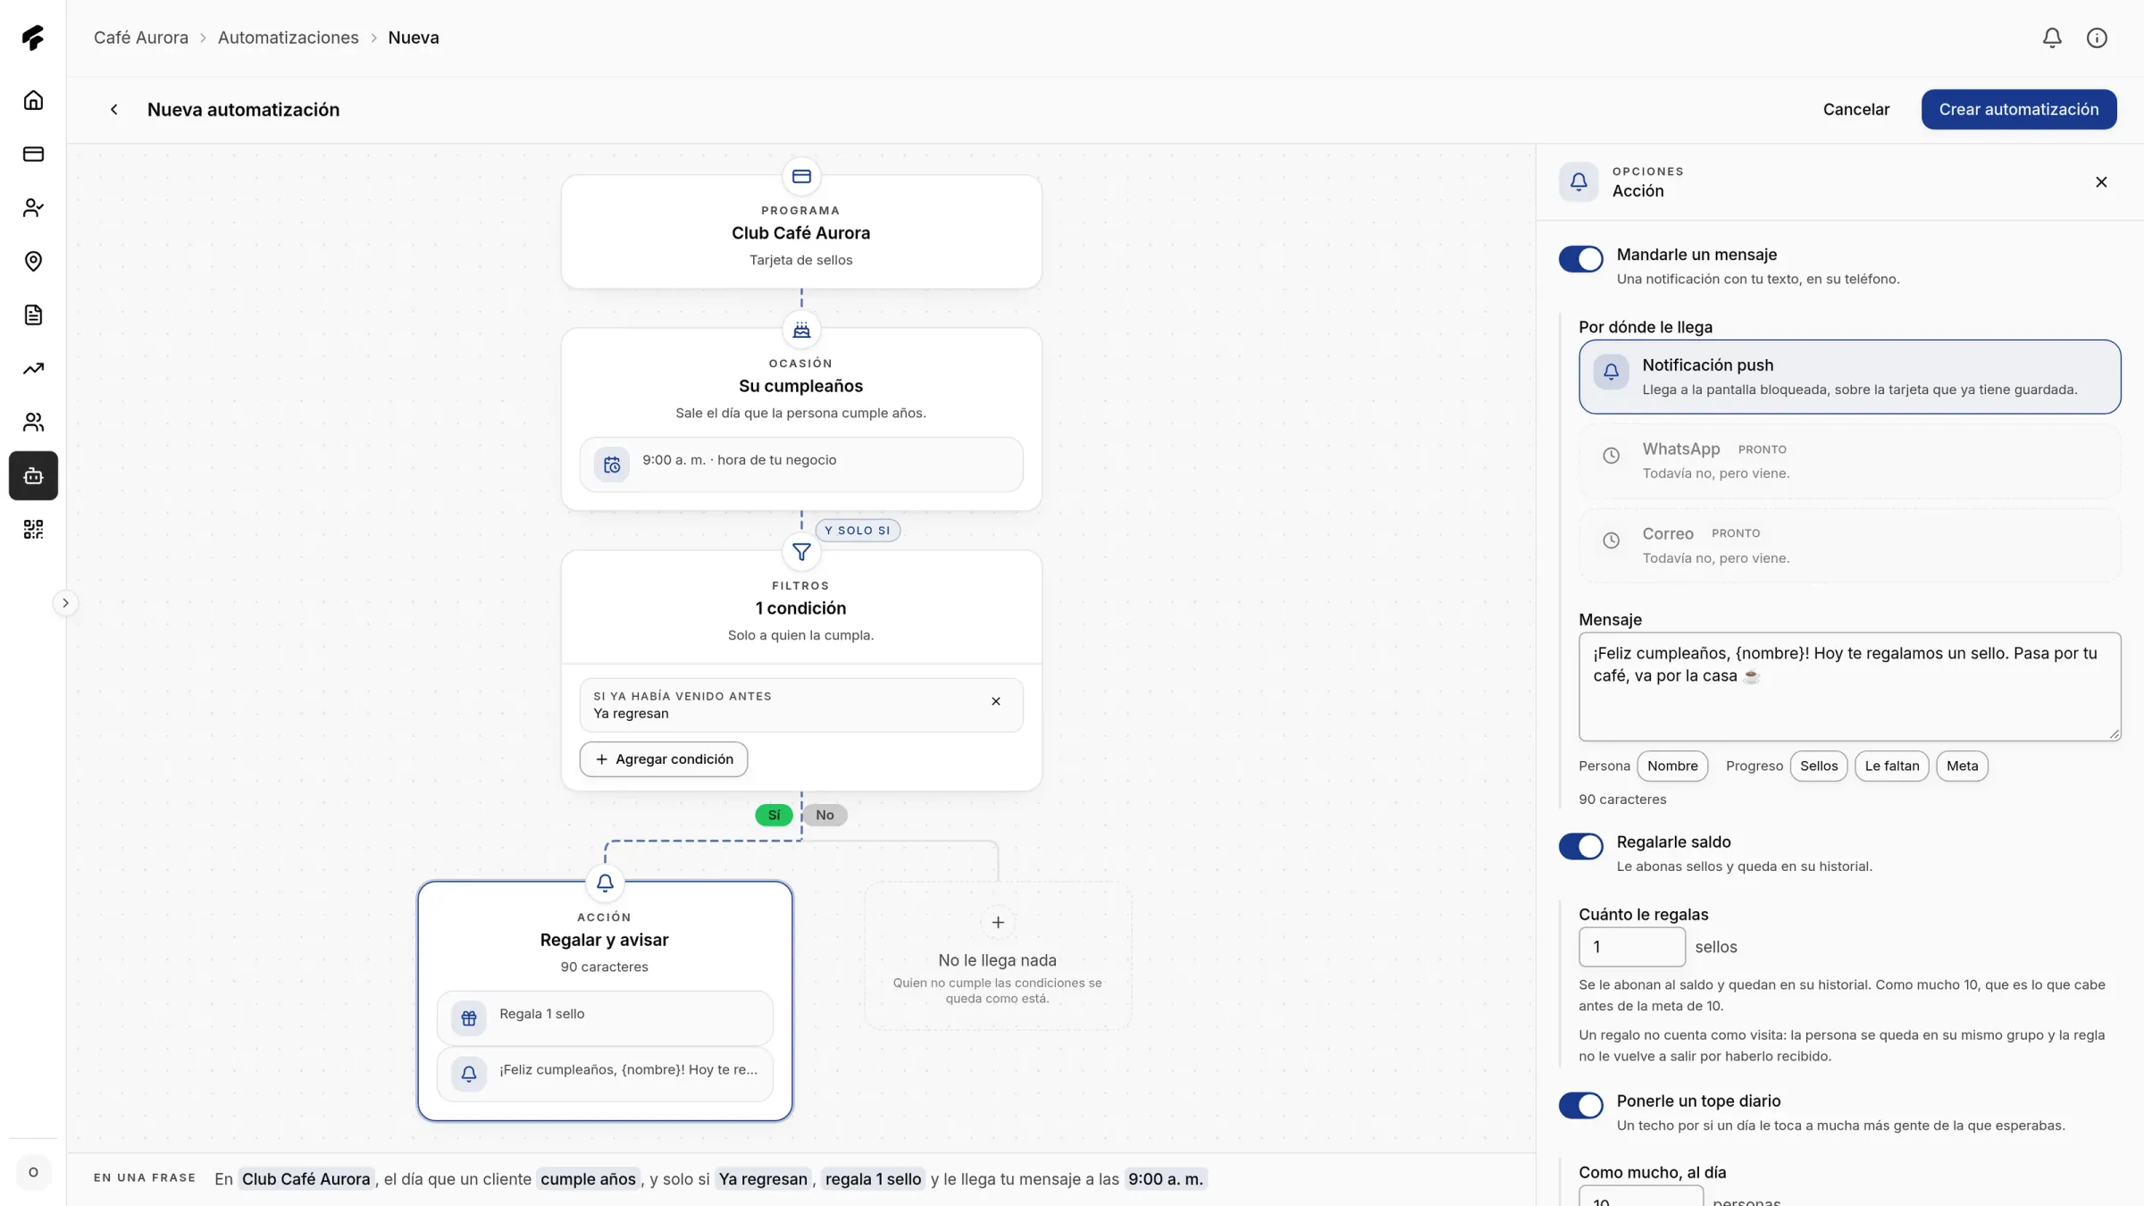Click the back arrow beside Nueva automatización
Viewport: 2144px width, 1206px height.
[113, 109]
